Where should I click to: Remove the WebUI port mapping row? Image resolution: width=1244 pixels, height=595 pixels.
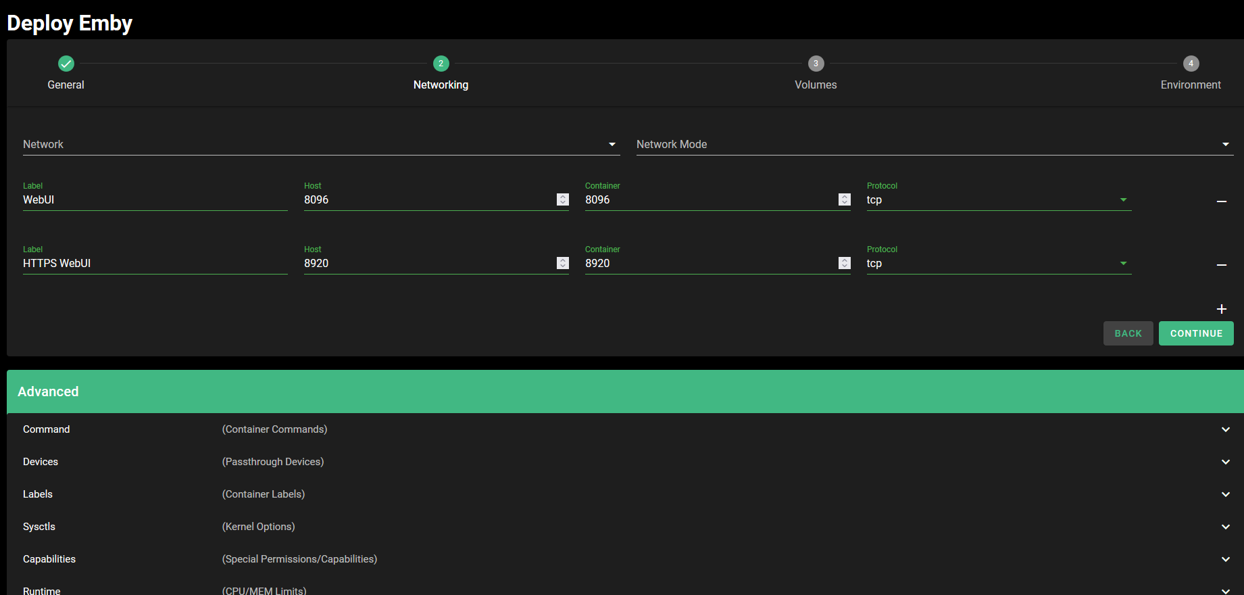(x=1221, y=201)
